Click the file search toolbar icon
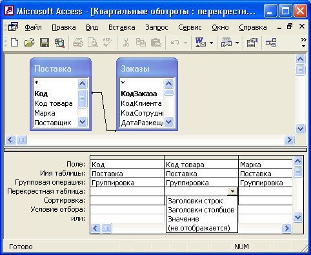Viewport: 311px width, 255px height. 59,43
